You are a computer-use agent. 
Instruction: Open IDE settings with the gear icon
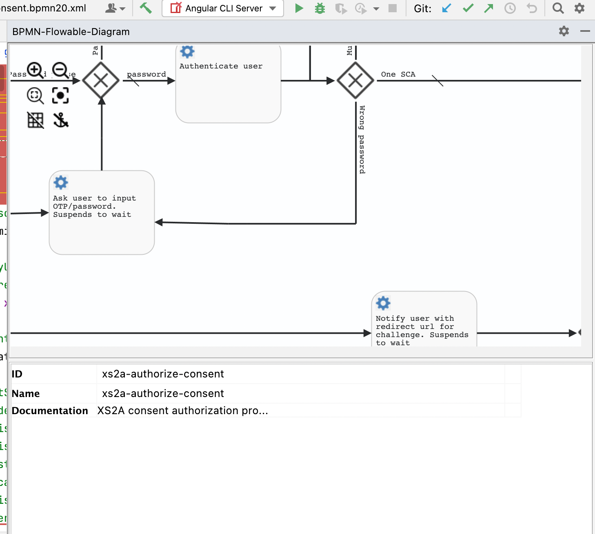[x=579, y=8]
